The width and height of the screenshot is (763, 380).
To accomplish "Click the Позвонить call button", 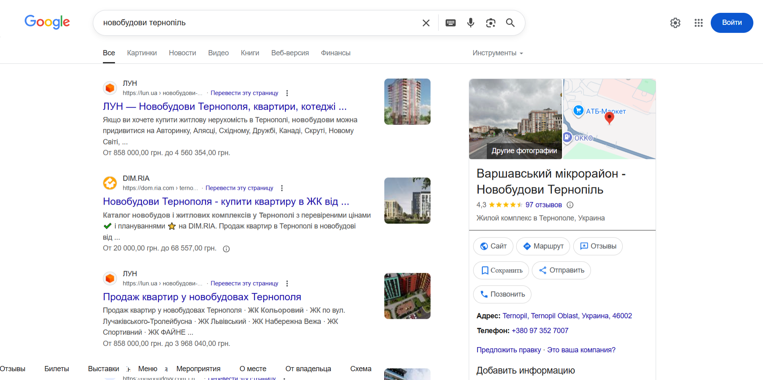I will tap(502, 295).
